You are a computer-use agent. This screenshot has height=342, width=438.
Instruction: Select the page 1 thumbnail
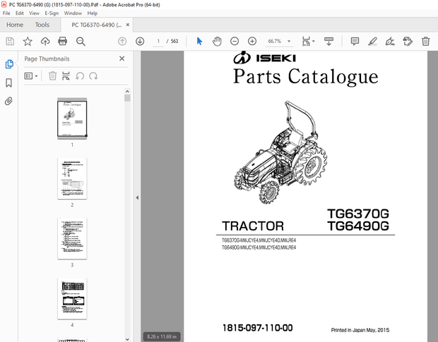coord(72,118)
